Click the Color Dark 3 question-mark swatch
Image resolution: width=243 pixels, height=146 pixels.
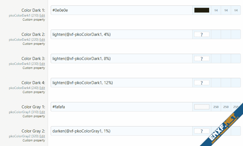202,59
